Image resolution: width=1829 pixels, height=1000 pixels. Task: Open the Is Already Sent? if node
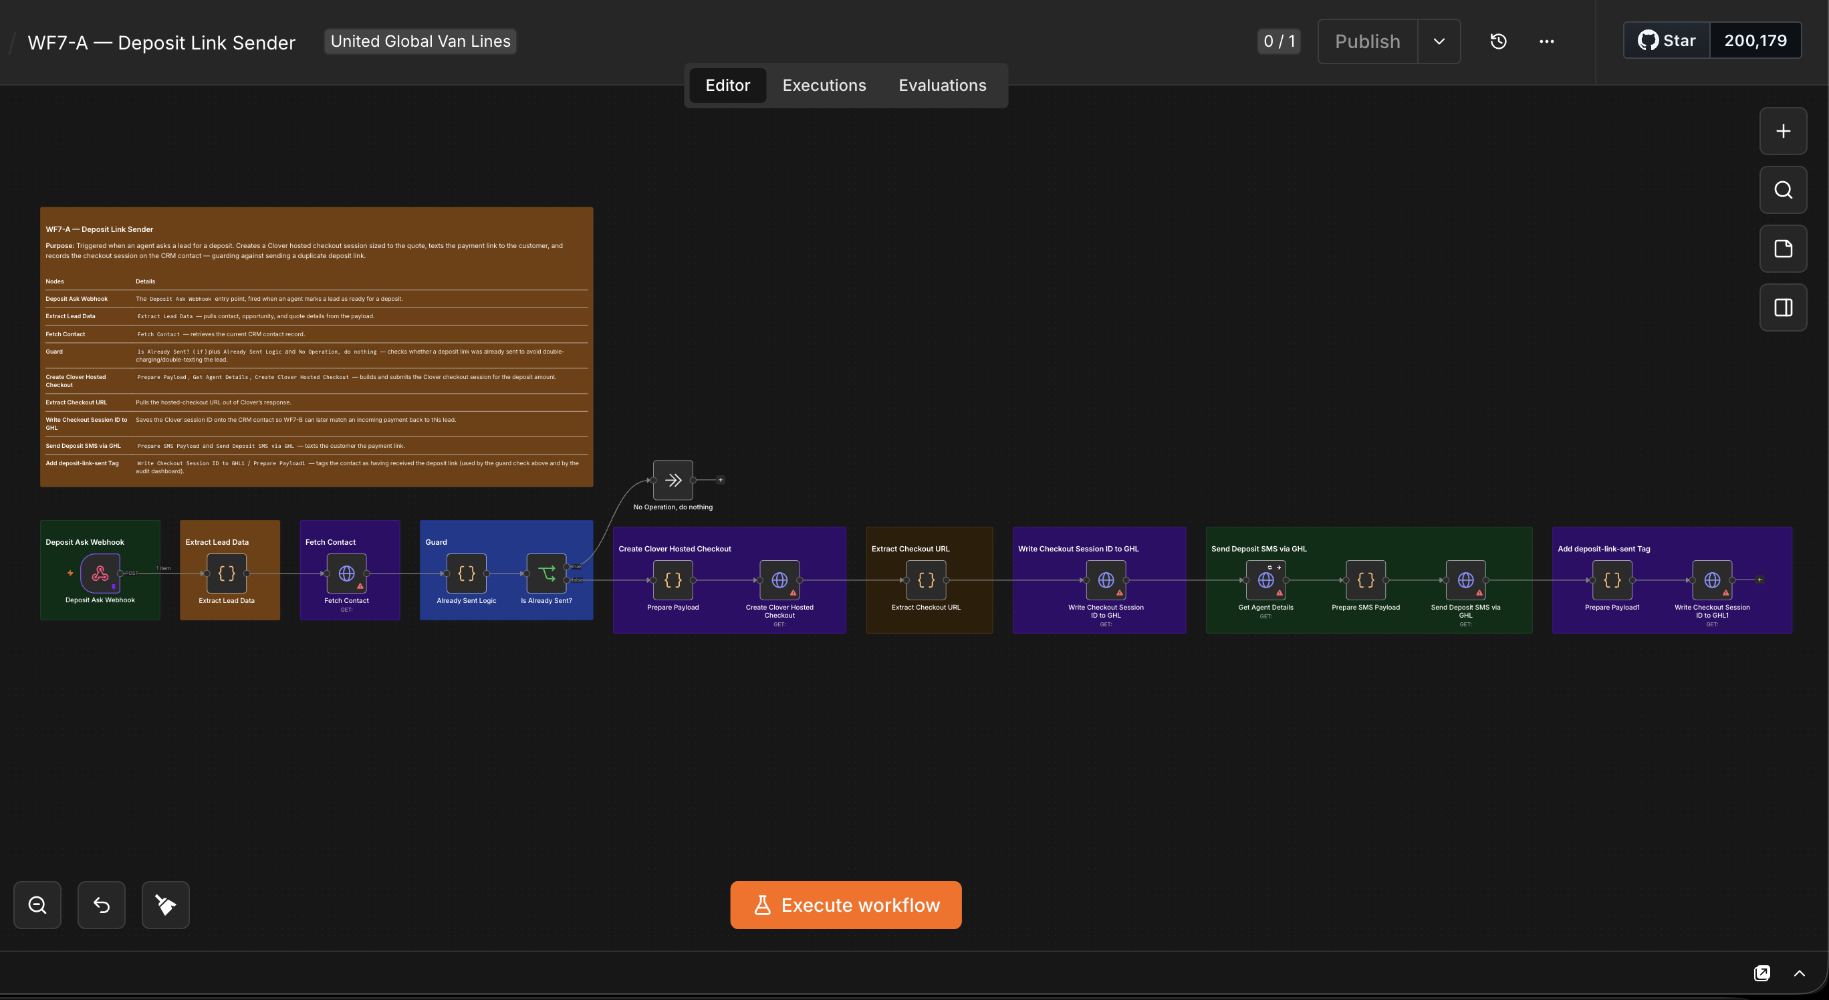tap(547, 573)
